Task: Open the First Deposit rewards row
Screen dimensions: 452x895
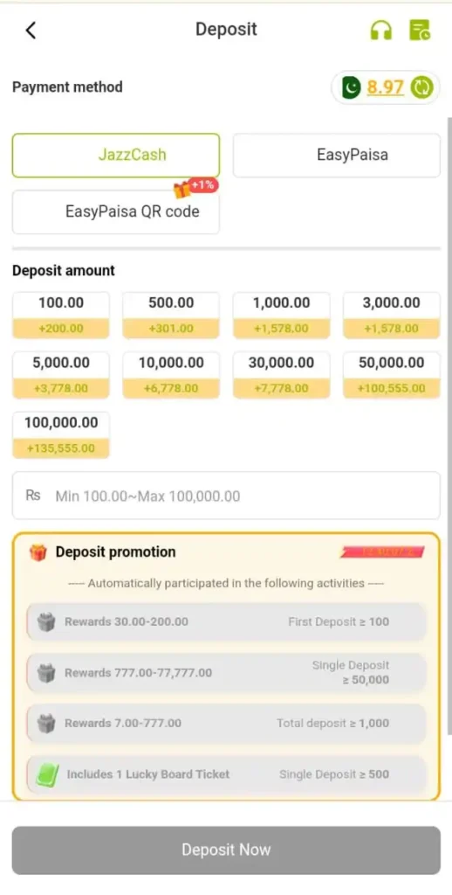Action: coord(226,621)
